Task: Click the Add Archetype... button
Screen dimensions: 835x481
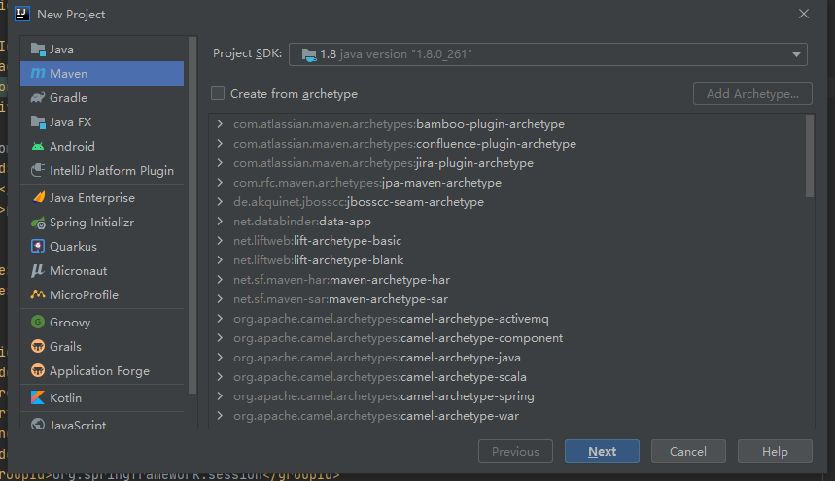Action: pos(752,93)
